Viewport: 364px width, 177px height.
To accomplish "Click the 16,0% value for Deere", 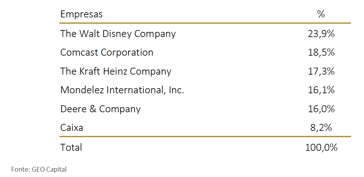I will click(321, 109).
